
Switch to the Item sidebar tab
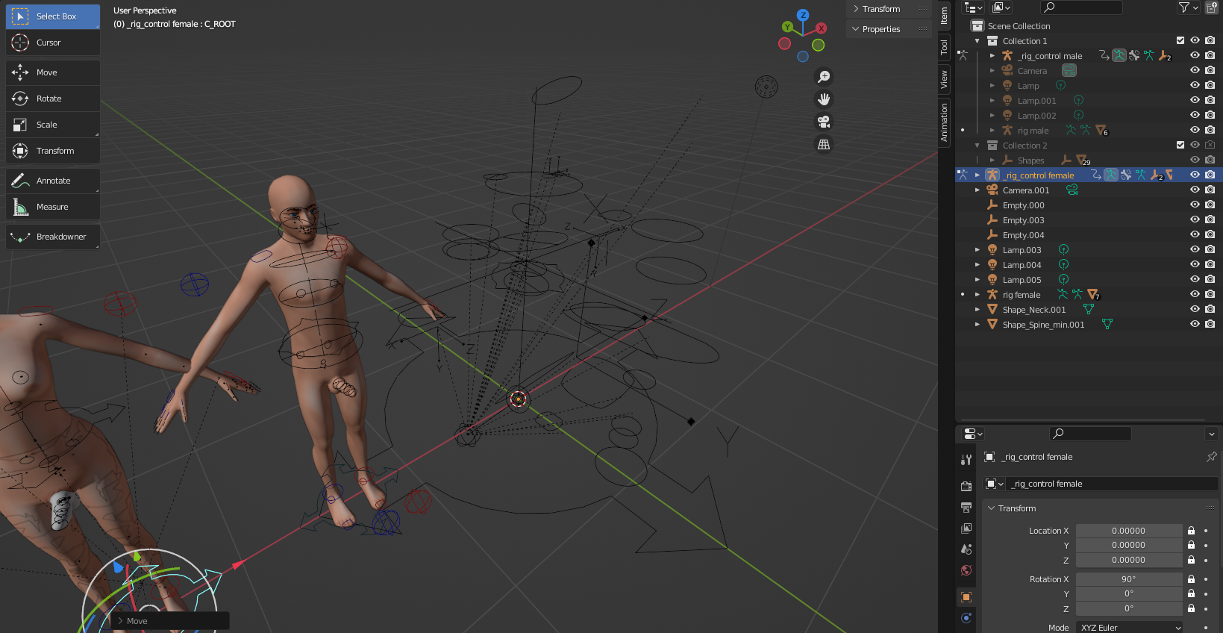coord(944,15)
